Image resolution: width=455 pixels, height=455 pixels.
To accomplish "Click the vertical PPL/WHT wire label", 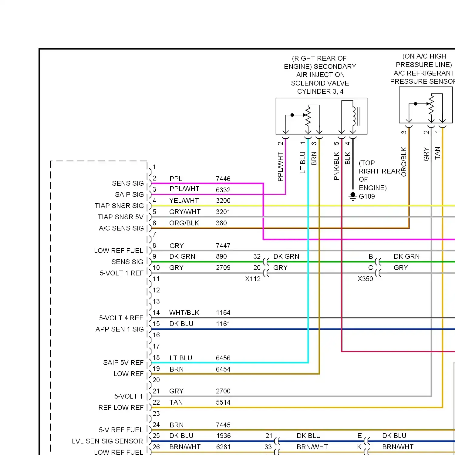I will tap(280, 167).
